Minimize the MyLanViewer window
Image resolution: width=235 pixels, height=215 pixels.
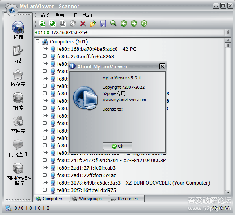(216, 6)
